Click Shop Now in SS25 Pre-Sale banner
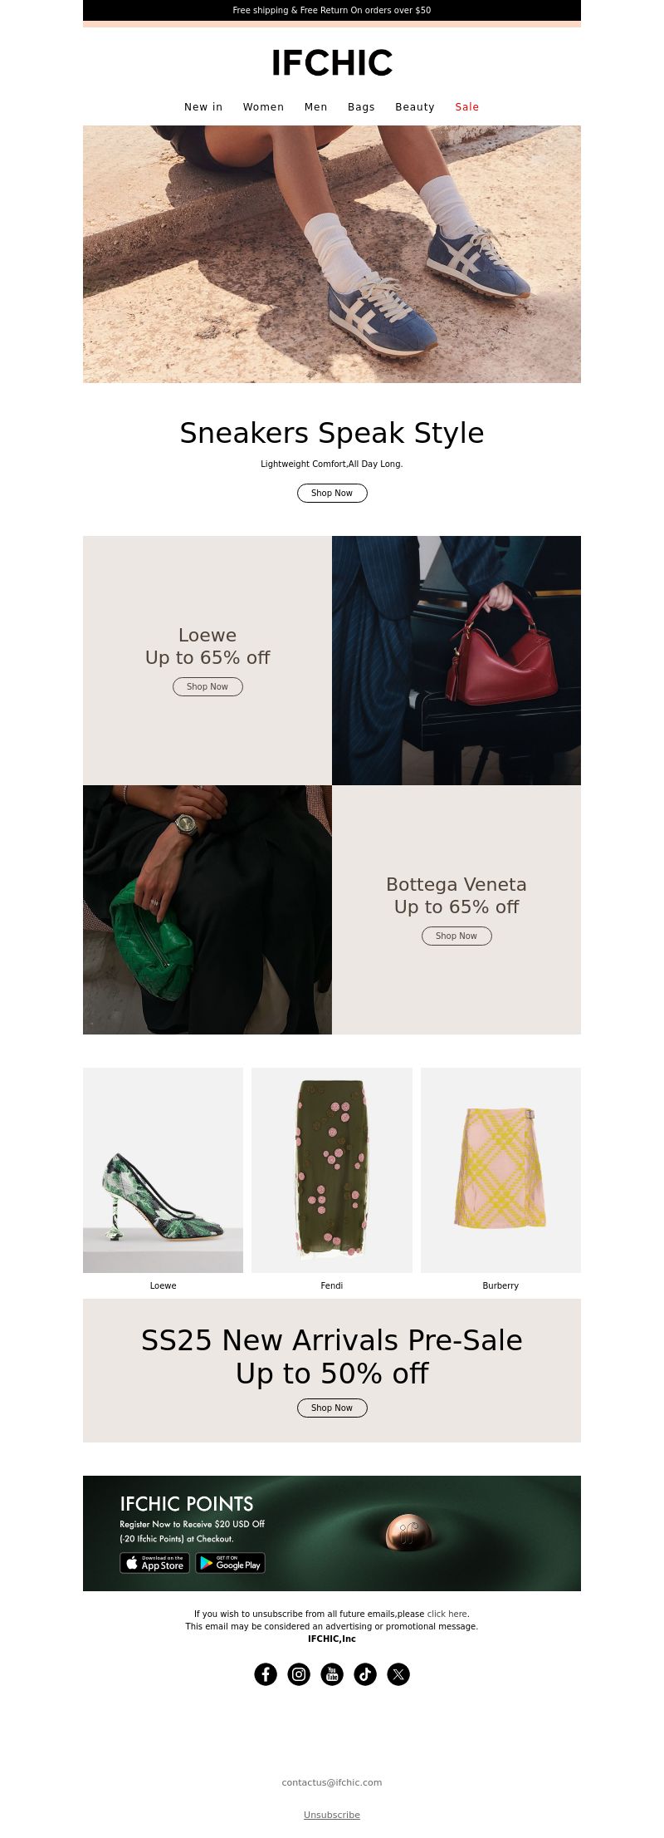 [332, 1408]
